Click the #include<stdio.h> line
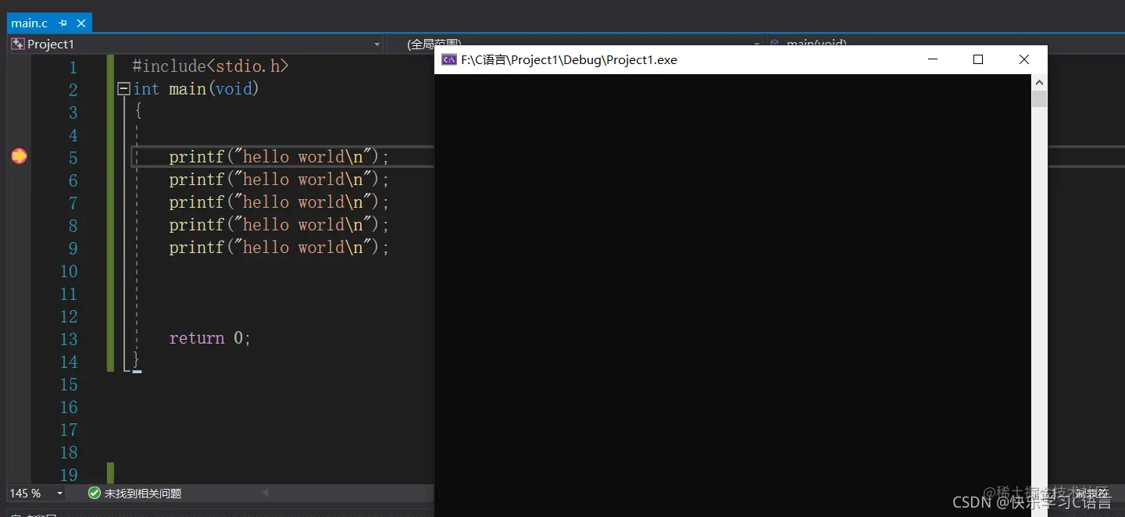The image size is (1125, 517). pos(211,66)
